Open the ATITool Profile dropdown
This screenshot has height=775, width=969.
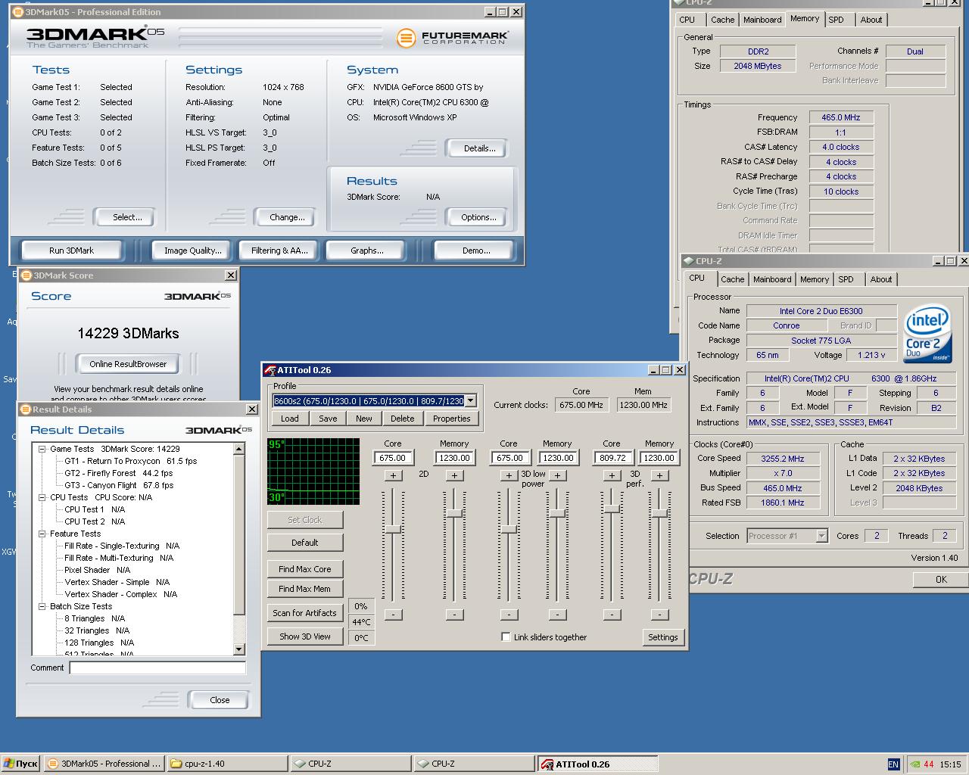470,400
